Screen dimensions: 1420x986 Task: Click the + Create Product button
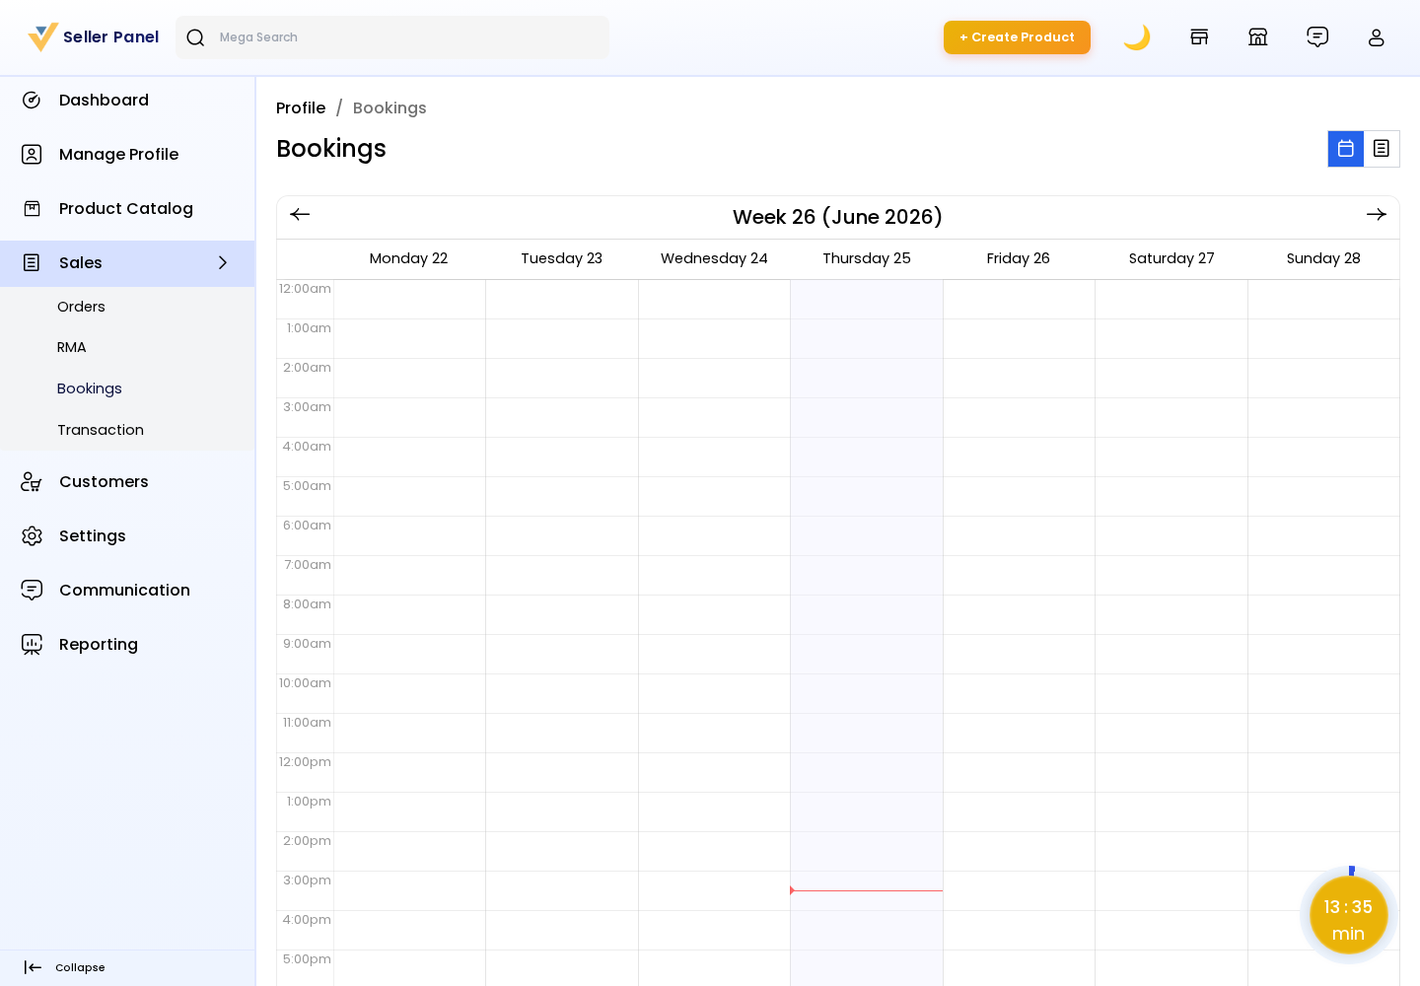click(x=1017, y=37)
